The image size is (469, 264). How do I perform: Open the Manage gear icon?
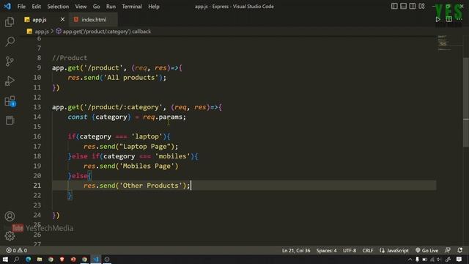click(x=10, y=236)
